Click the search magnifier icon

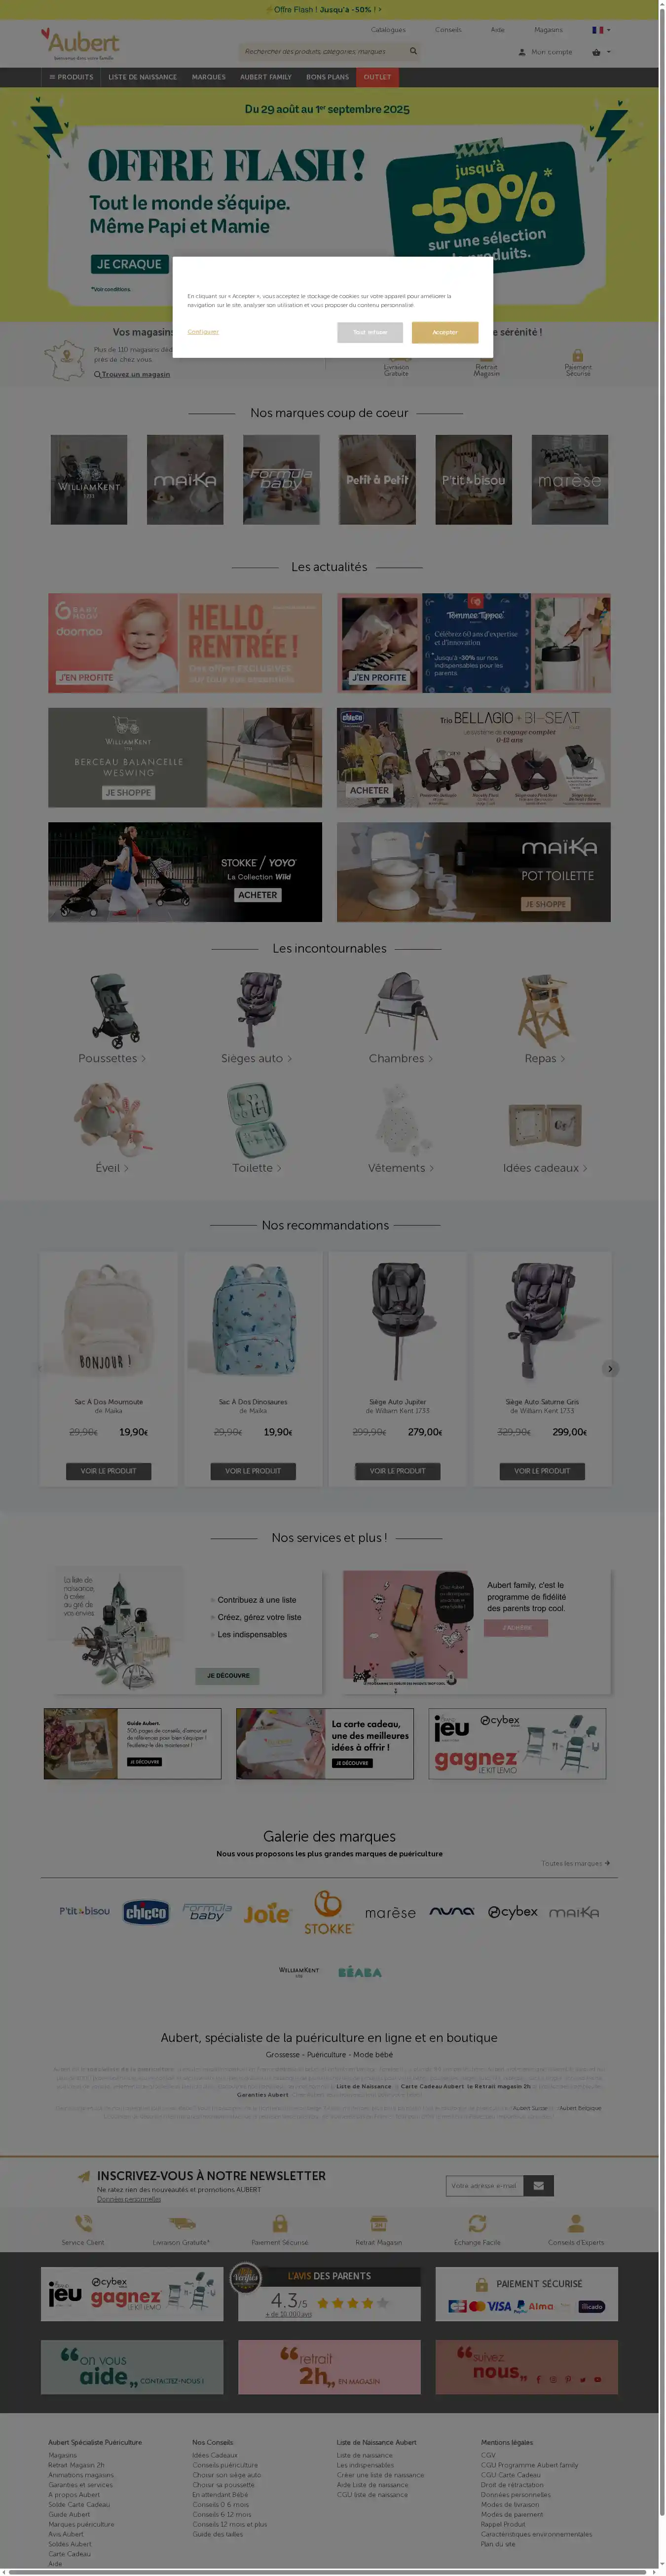tap(413, 51)
